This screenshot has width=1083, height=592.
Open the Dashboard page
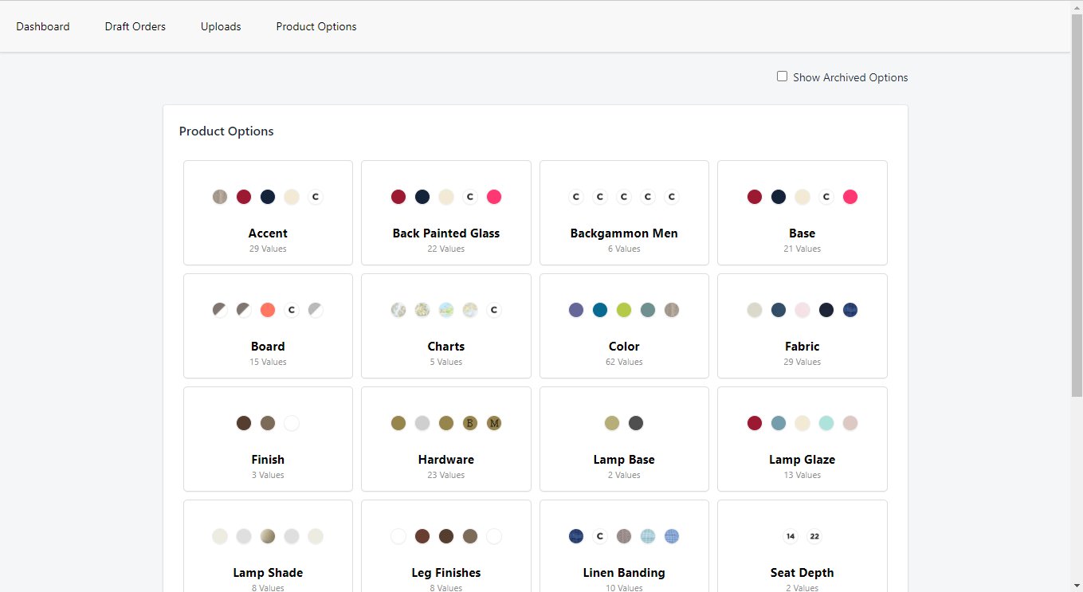coord(43,26)
